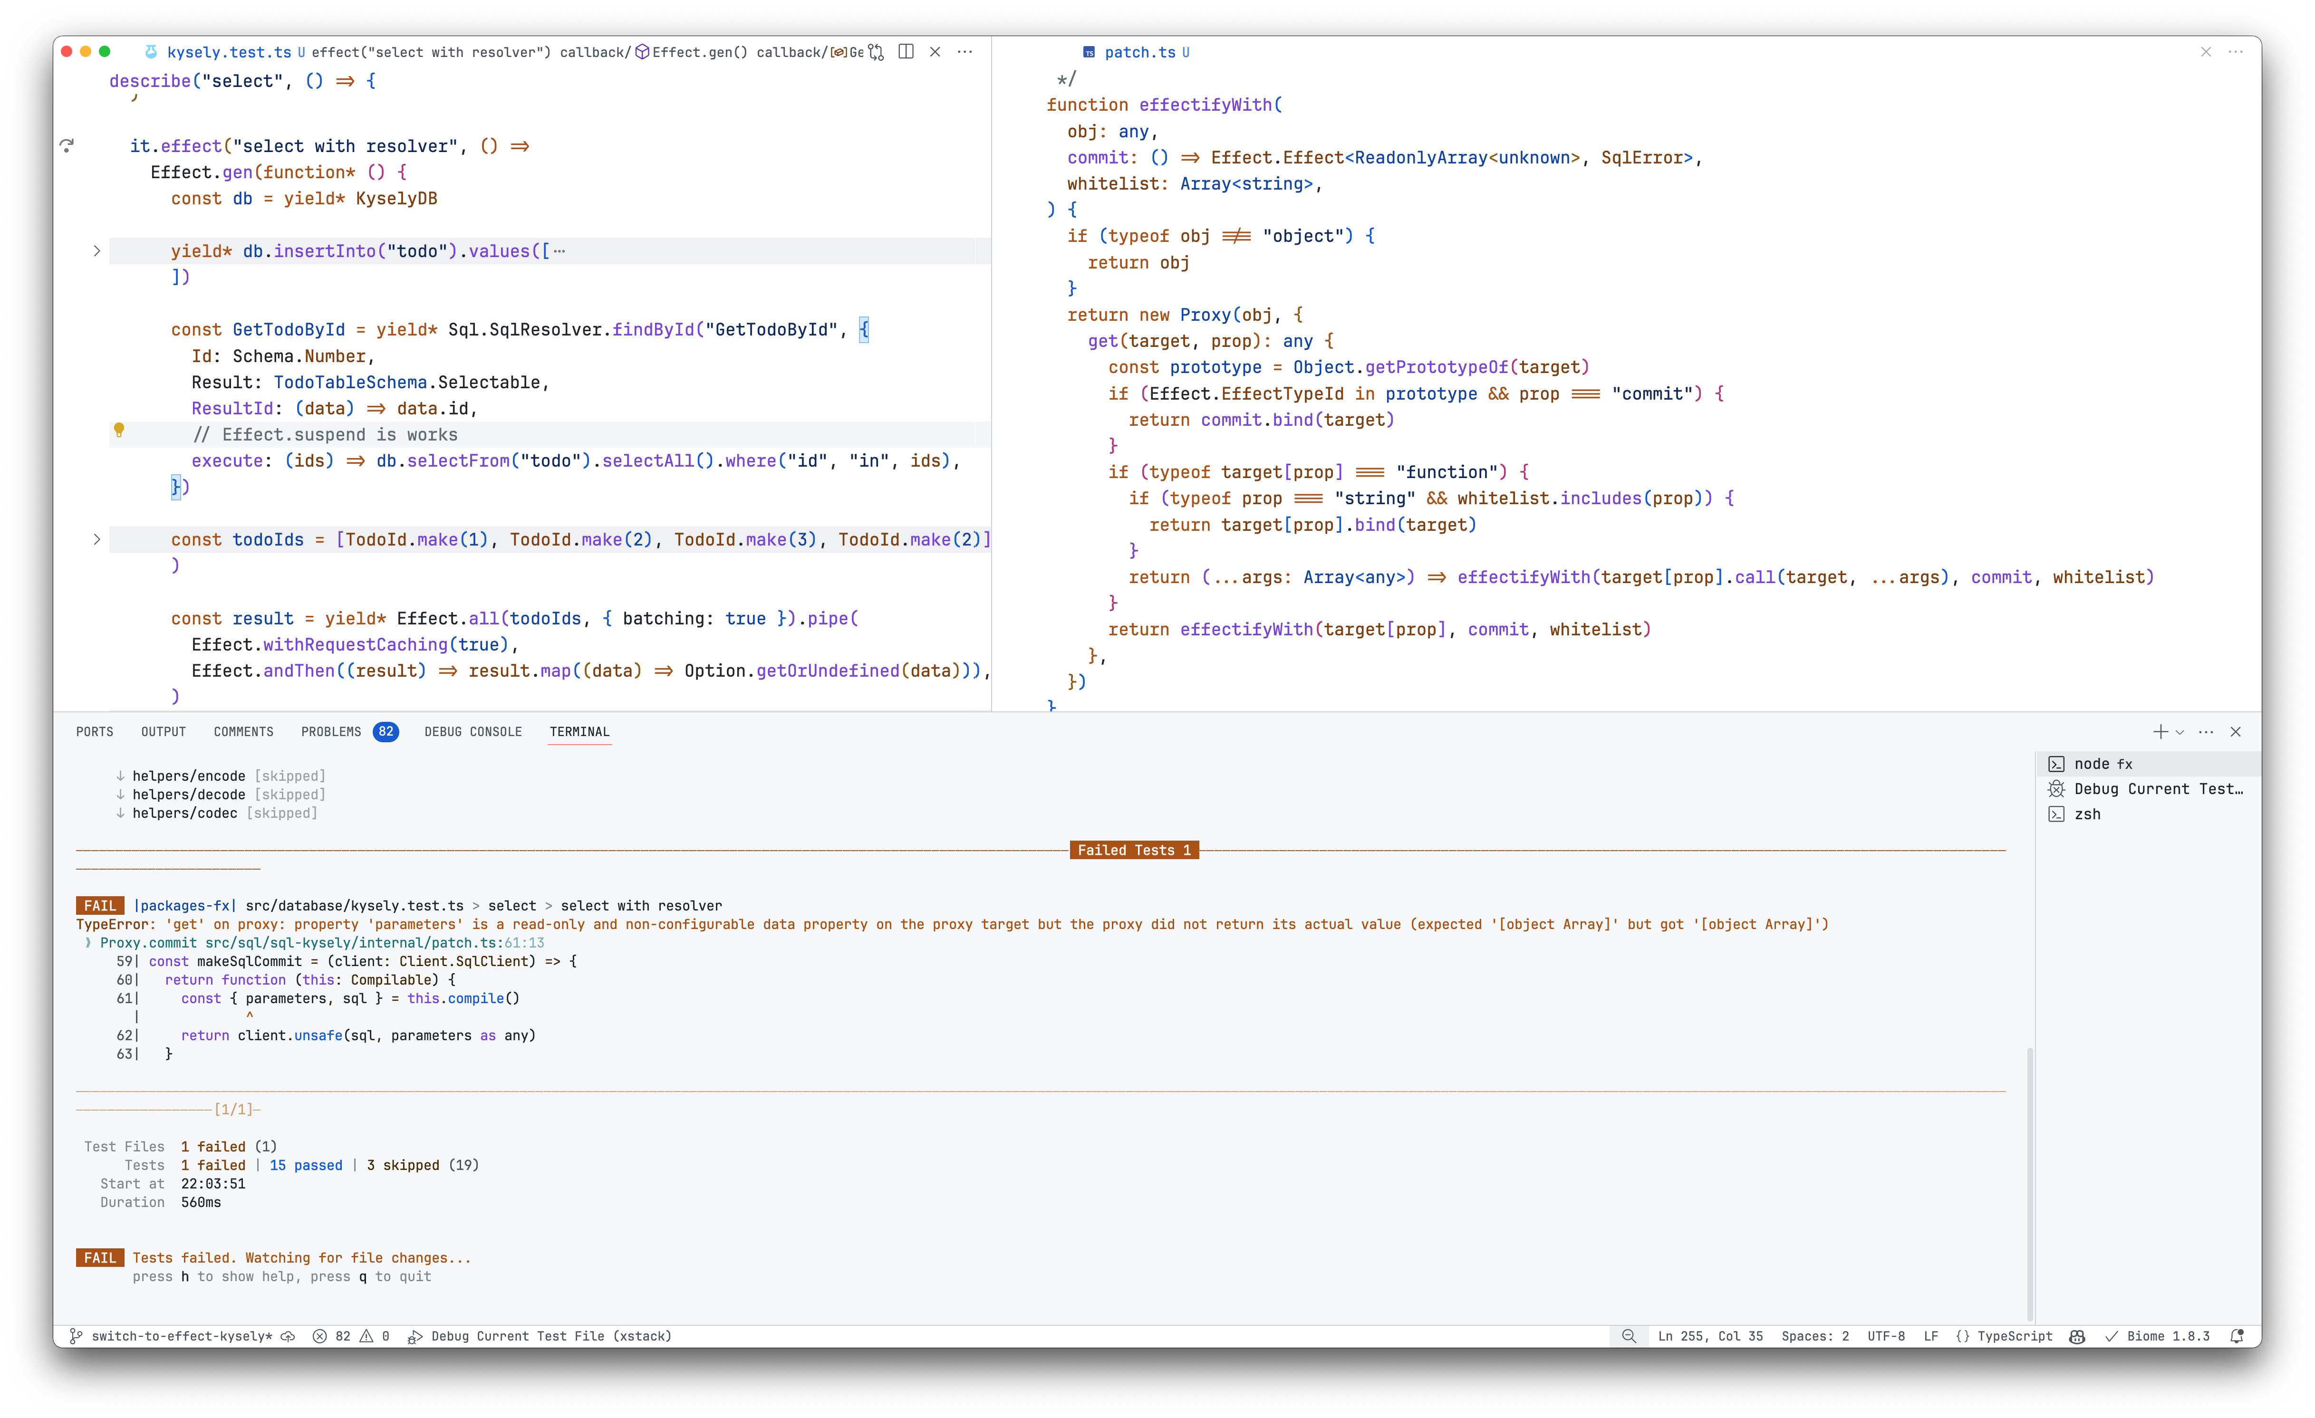Select the zsh terminal session
The image size is (2315, 1418).
tap(2087, 814)
